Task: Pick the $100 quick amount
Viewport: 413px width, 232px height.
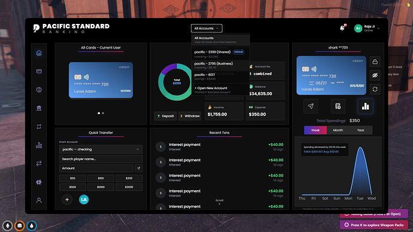Action: pos(101,178)
